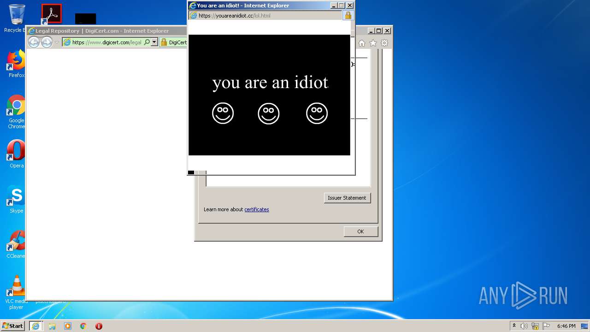Click the Back button in DigiCert window
The image size is (590, 332).
pyautogui.click(x=34, y=42)
